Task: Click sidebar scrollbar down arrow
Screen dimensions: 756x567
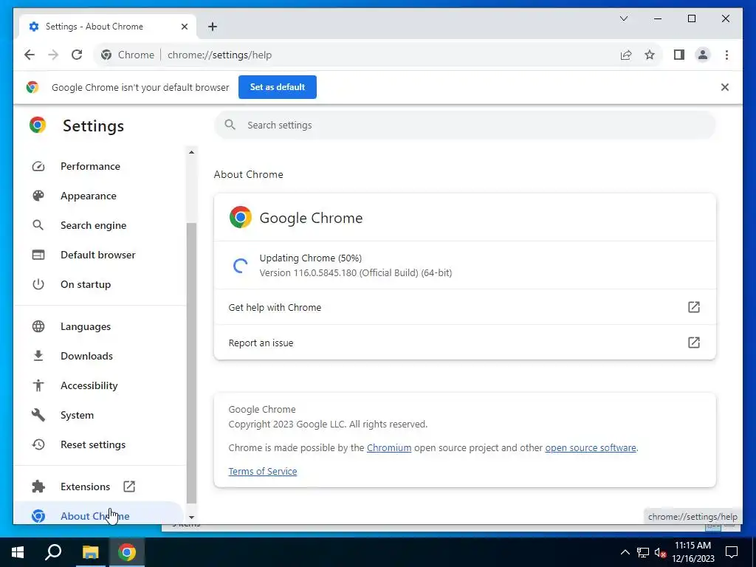Action: pyautogui.click(x=191, y=518)
